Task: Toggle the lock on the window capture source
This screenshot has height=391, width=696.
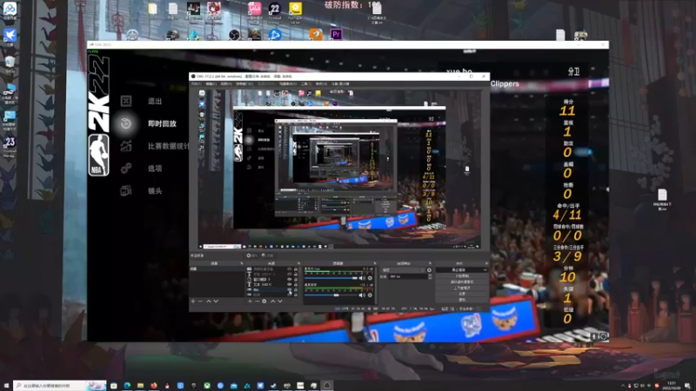Action: pyautogui.click(x=296, y=279)
